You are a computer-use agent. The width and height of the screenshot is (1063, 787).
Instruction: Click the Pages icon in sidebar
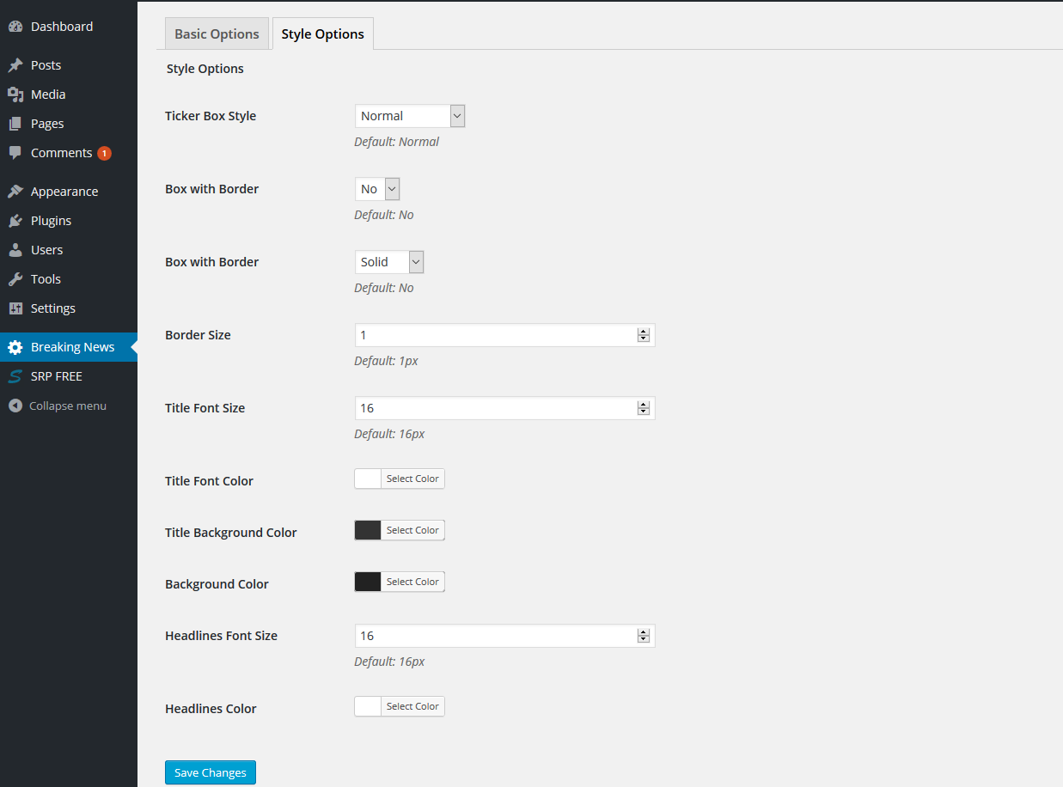(15, 124)
